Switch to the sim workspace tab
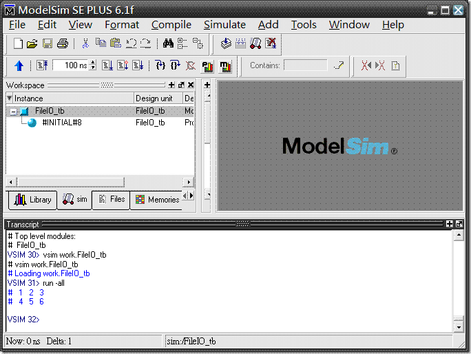The width and height of the screenshot is (471, 354). (74, 199)
